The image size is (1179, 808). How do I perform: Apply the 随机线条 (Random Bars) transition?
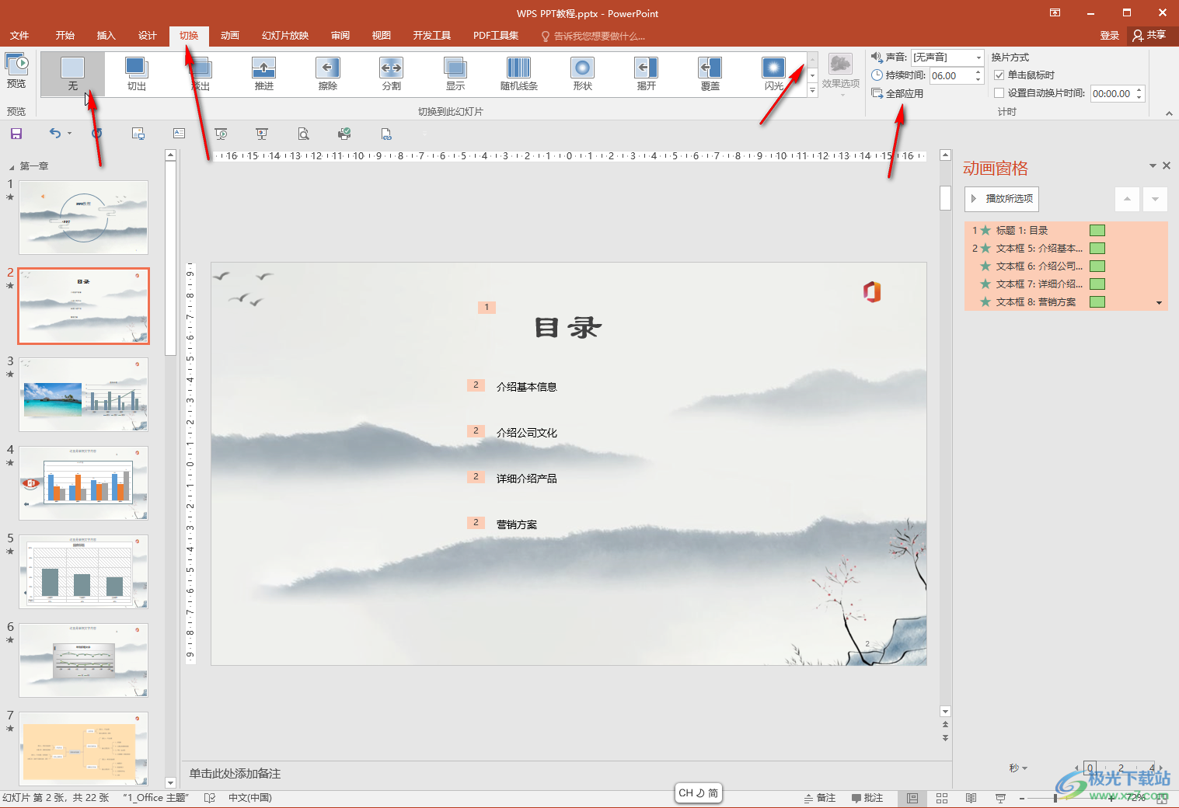[x=519, y=74]
